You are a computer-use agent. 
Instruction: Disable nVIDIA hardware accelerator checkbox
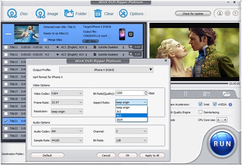pos(215,104)
